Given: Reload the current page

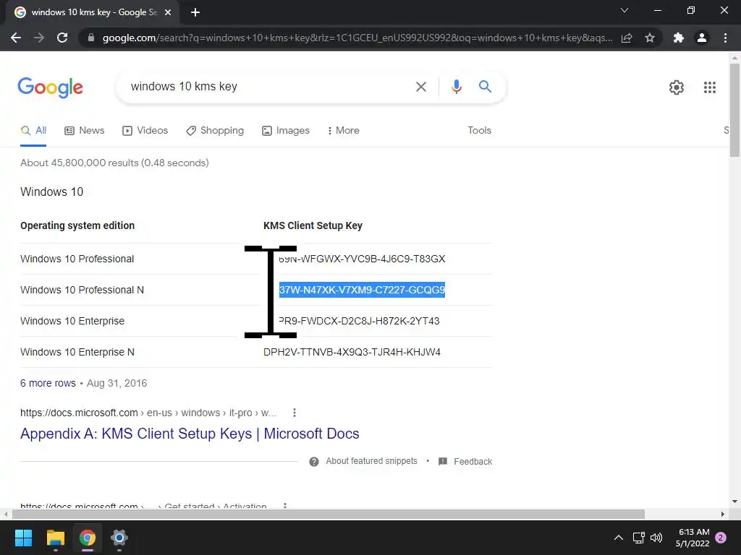Looking at the screenshot, I should [62, 38].
